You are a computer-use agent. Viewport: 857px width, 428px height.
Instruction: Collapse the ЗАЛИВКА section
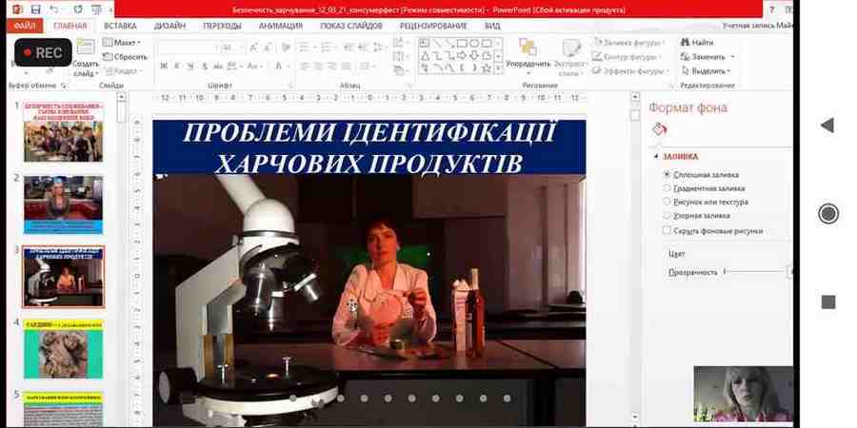[656, 157]
